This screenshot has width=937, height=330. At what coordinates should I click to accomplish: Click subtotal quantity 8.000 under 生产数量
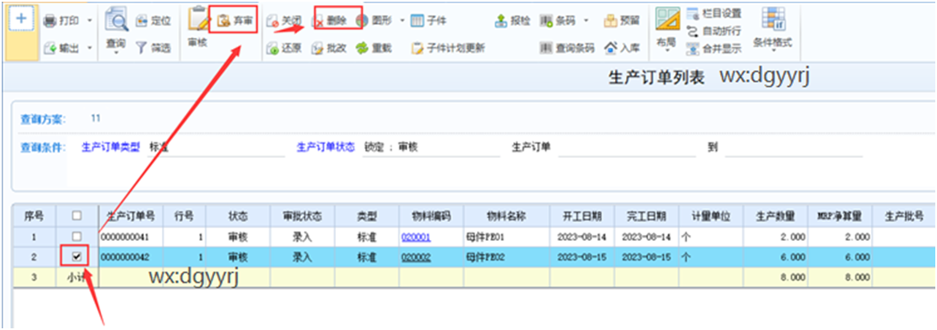pyautogui.click(x=775, y=279)
